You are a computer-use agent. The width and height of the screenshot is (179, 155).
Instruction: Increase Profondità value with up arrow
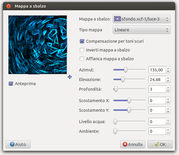coord(168,87)
